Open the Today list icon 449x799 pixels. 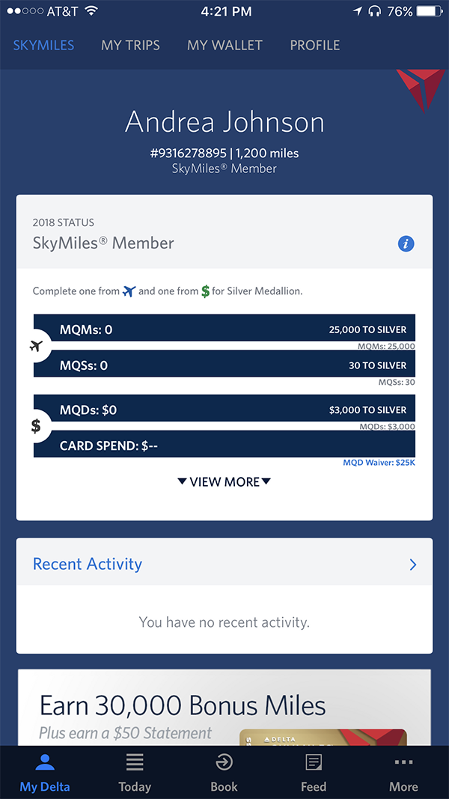(135, 762)
